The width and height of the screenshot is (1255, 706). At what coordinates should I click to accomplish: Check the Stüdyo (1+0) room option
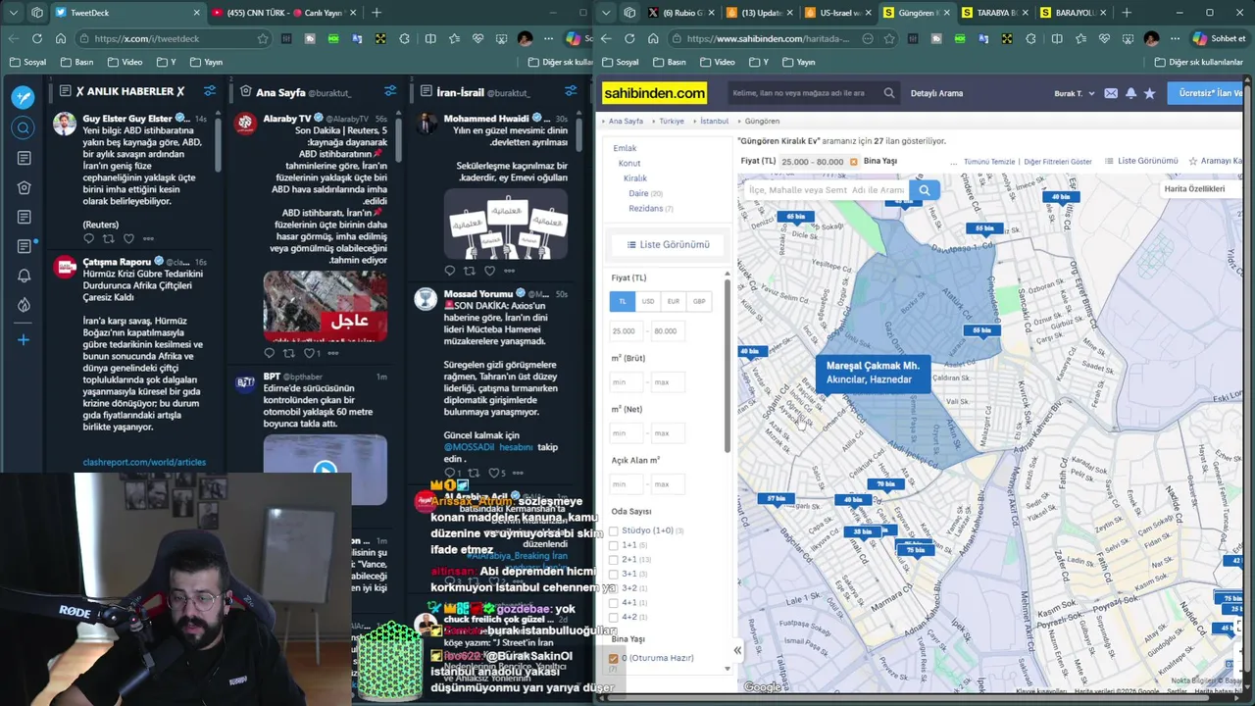click(614, 530)
